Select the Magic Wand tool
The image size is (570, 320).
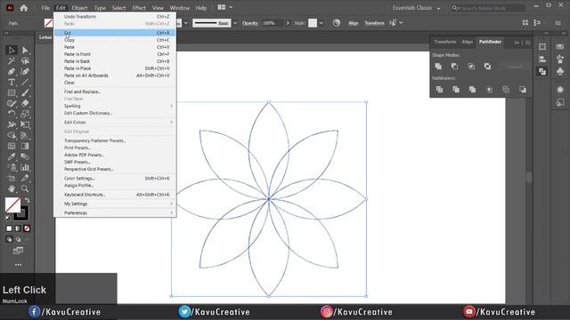[12, 60]
